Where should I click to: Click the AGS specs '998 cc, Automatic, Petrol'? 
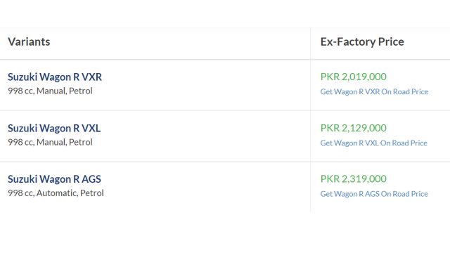56,193
